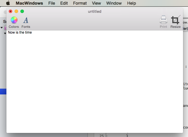Open the Edit menu
The width and height of the screenshot is (188, 137).
point(64,3)
